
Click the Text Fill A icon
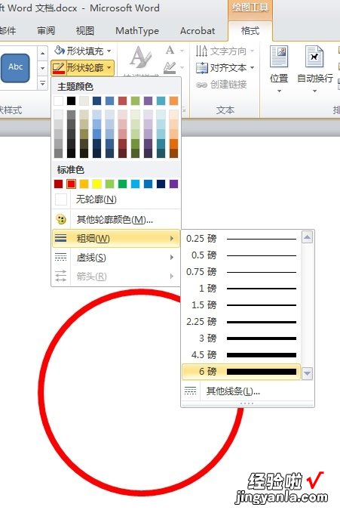tap(170, 50)
